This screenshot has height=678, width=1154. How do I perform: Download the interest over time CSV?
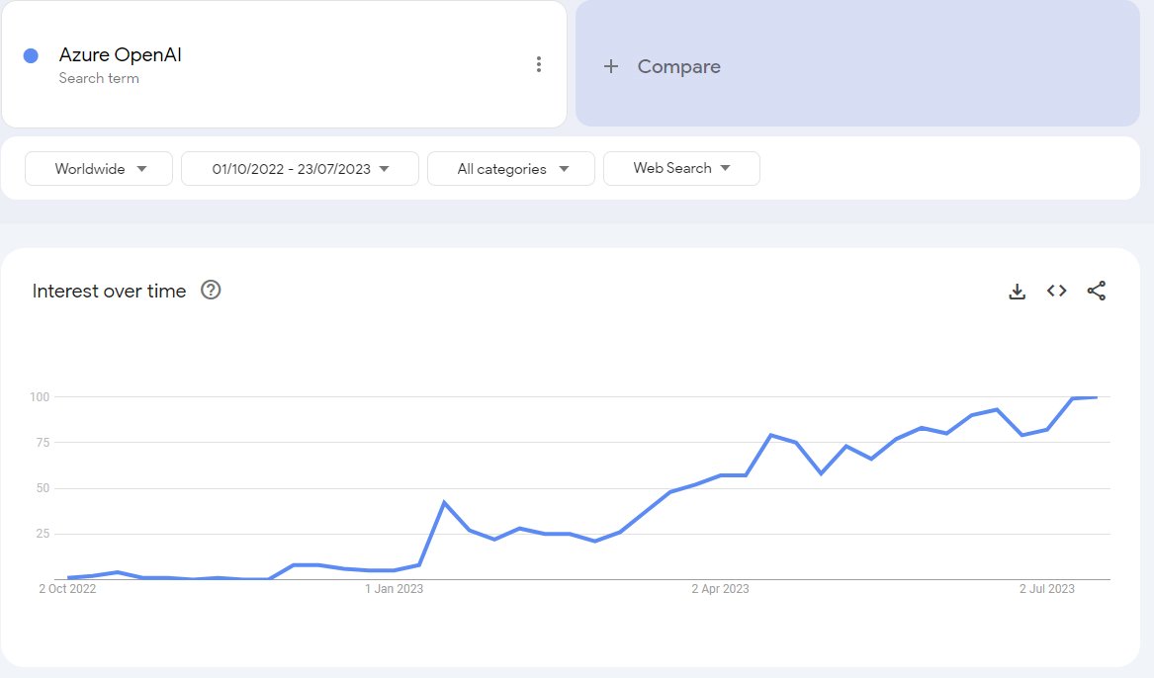[x=1018, y=292]
